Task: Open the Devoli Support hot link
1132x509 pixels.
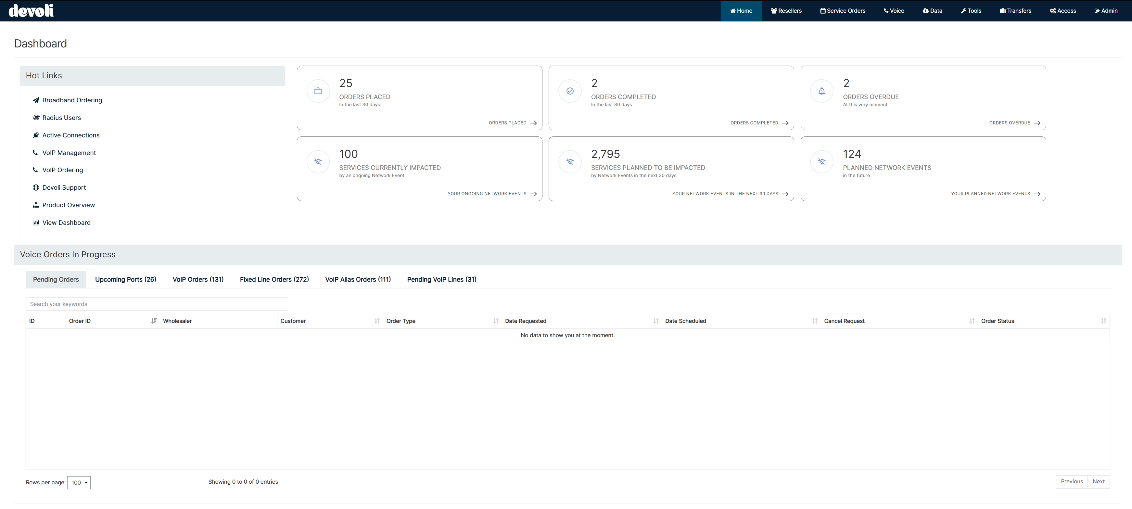Action: pyautogui.click(x=64, y=188)
